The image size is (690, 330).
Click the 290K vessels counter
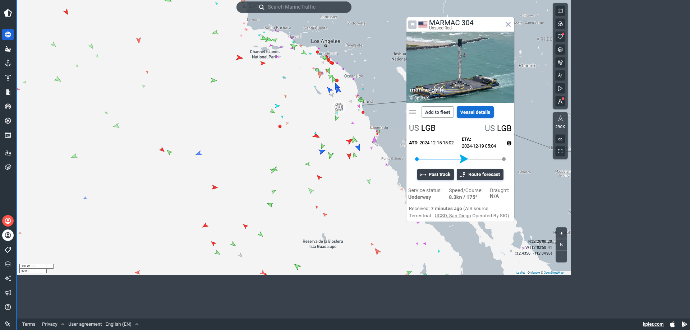[x=560, y=122]
